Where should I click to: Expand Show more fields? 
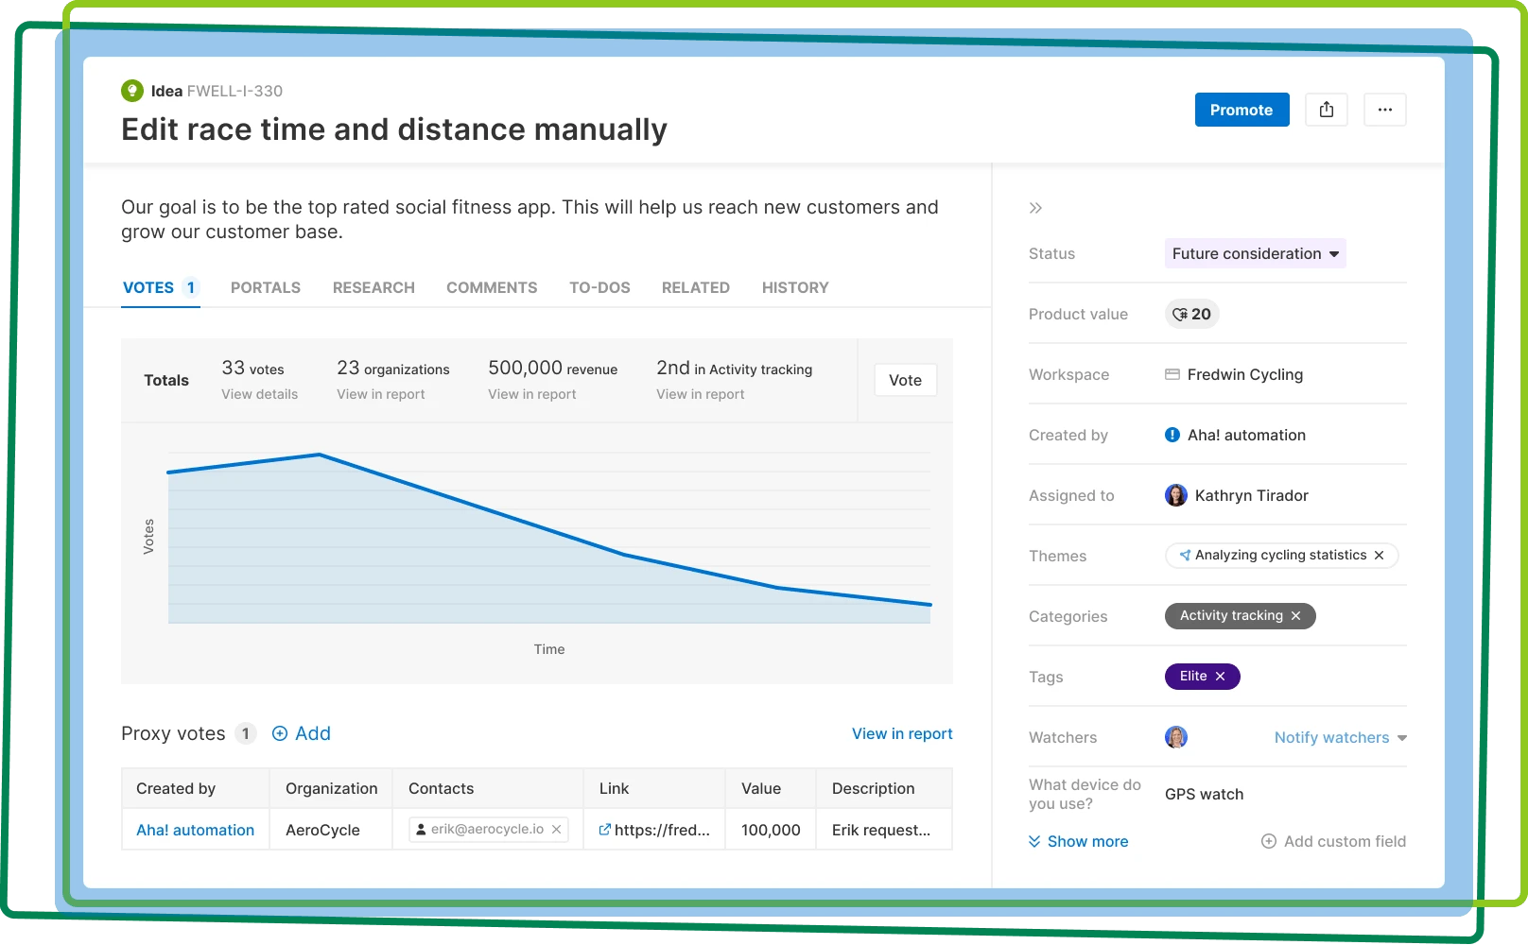pyautogui.click(x=1079, y=841)
